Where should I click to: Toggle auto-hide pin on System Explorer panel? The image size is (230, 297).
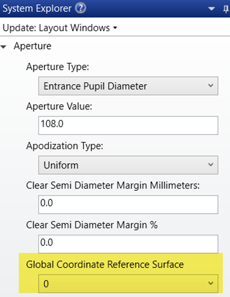(x=226, y=9)
